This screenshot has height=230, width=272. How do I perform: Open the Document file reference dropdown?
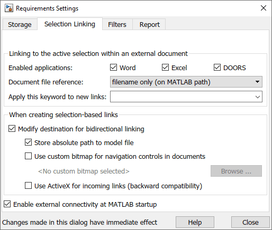pyautogui.click(x=186, y=82)
